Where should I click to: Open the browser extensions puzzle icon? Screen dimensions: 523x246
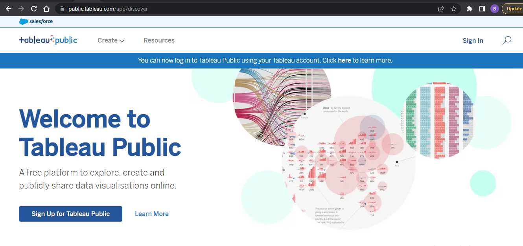[x=469, y=9]
